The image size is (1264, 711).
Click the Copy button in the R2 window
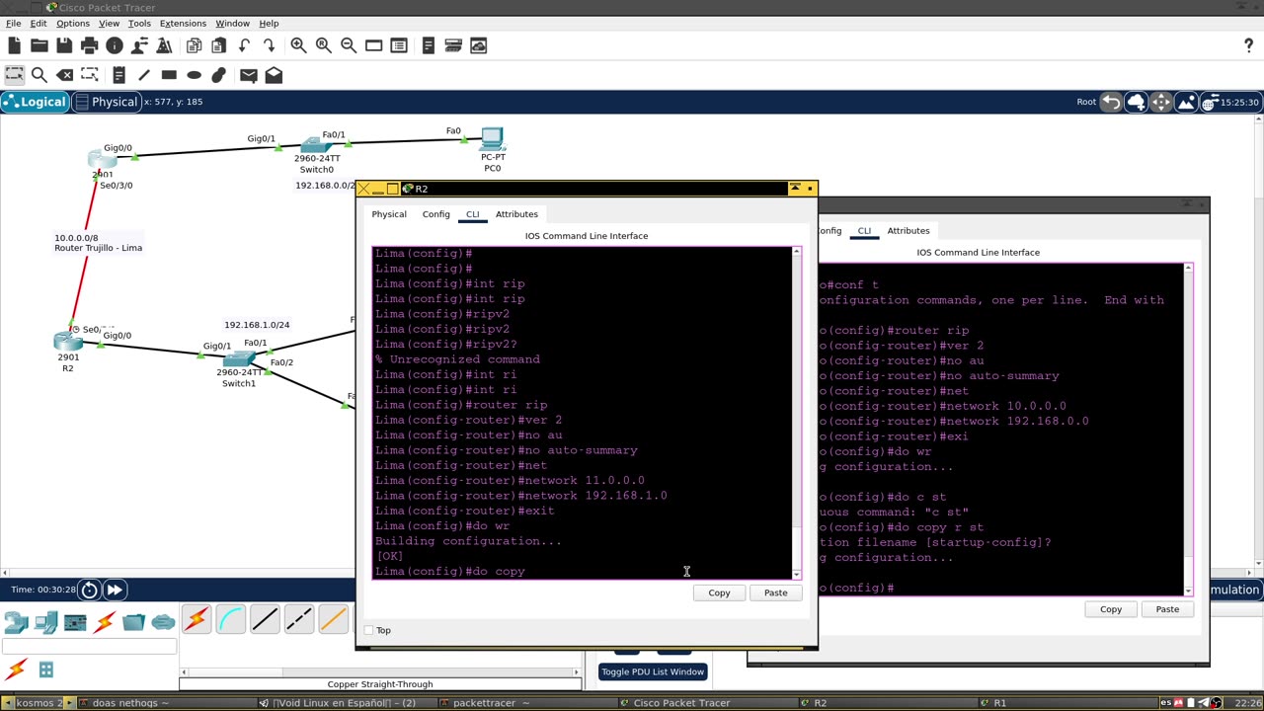click(x=719, y=592)
